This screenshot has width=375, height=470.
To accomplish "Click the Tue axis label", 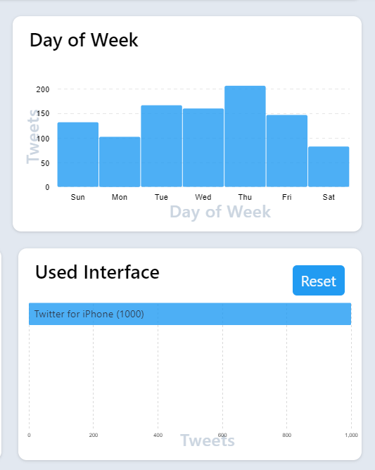I will 161,197.
